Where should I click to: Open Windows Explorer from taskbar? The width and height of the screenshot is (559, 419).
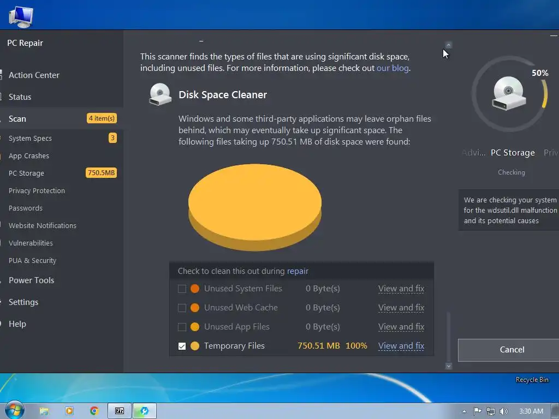tap(44, 411)
